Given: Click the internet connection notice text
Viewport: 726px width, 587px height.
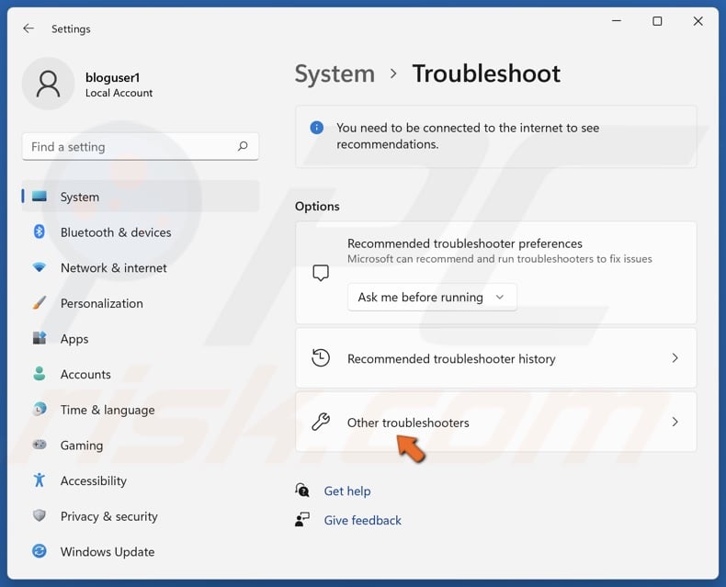Looking at the screenshot, I should pos(468,136).
